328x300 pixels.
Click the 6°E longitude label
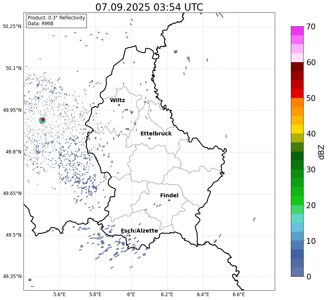(x=131, y=294)
